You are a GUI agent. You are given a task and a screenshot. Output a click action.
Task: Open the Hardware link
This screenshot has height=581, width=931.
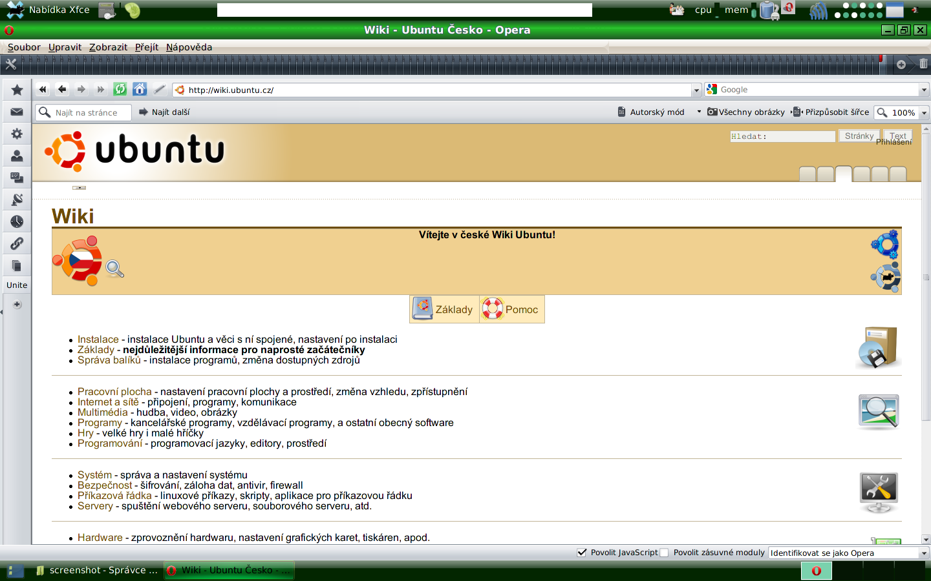click(x=100, y=538)
